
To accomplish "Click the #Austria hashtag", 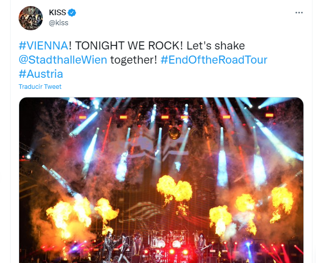I will click(41, 74).
